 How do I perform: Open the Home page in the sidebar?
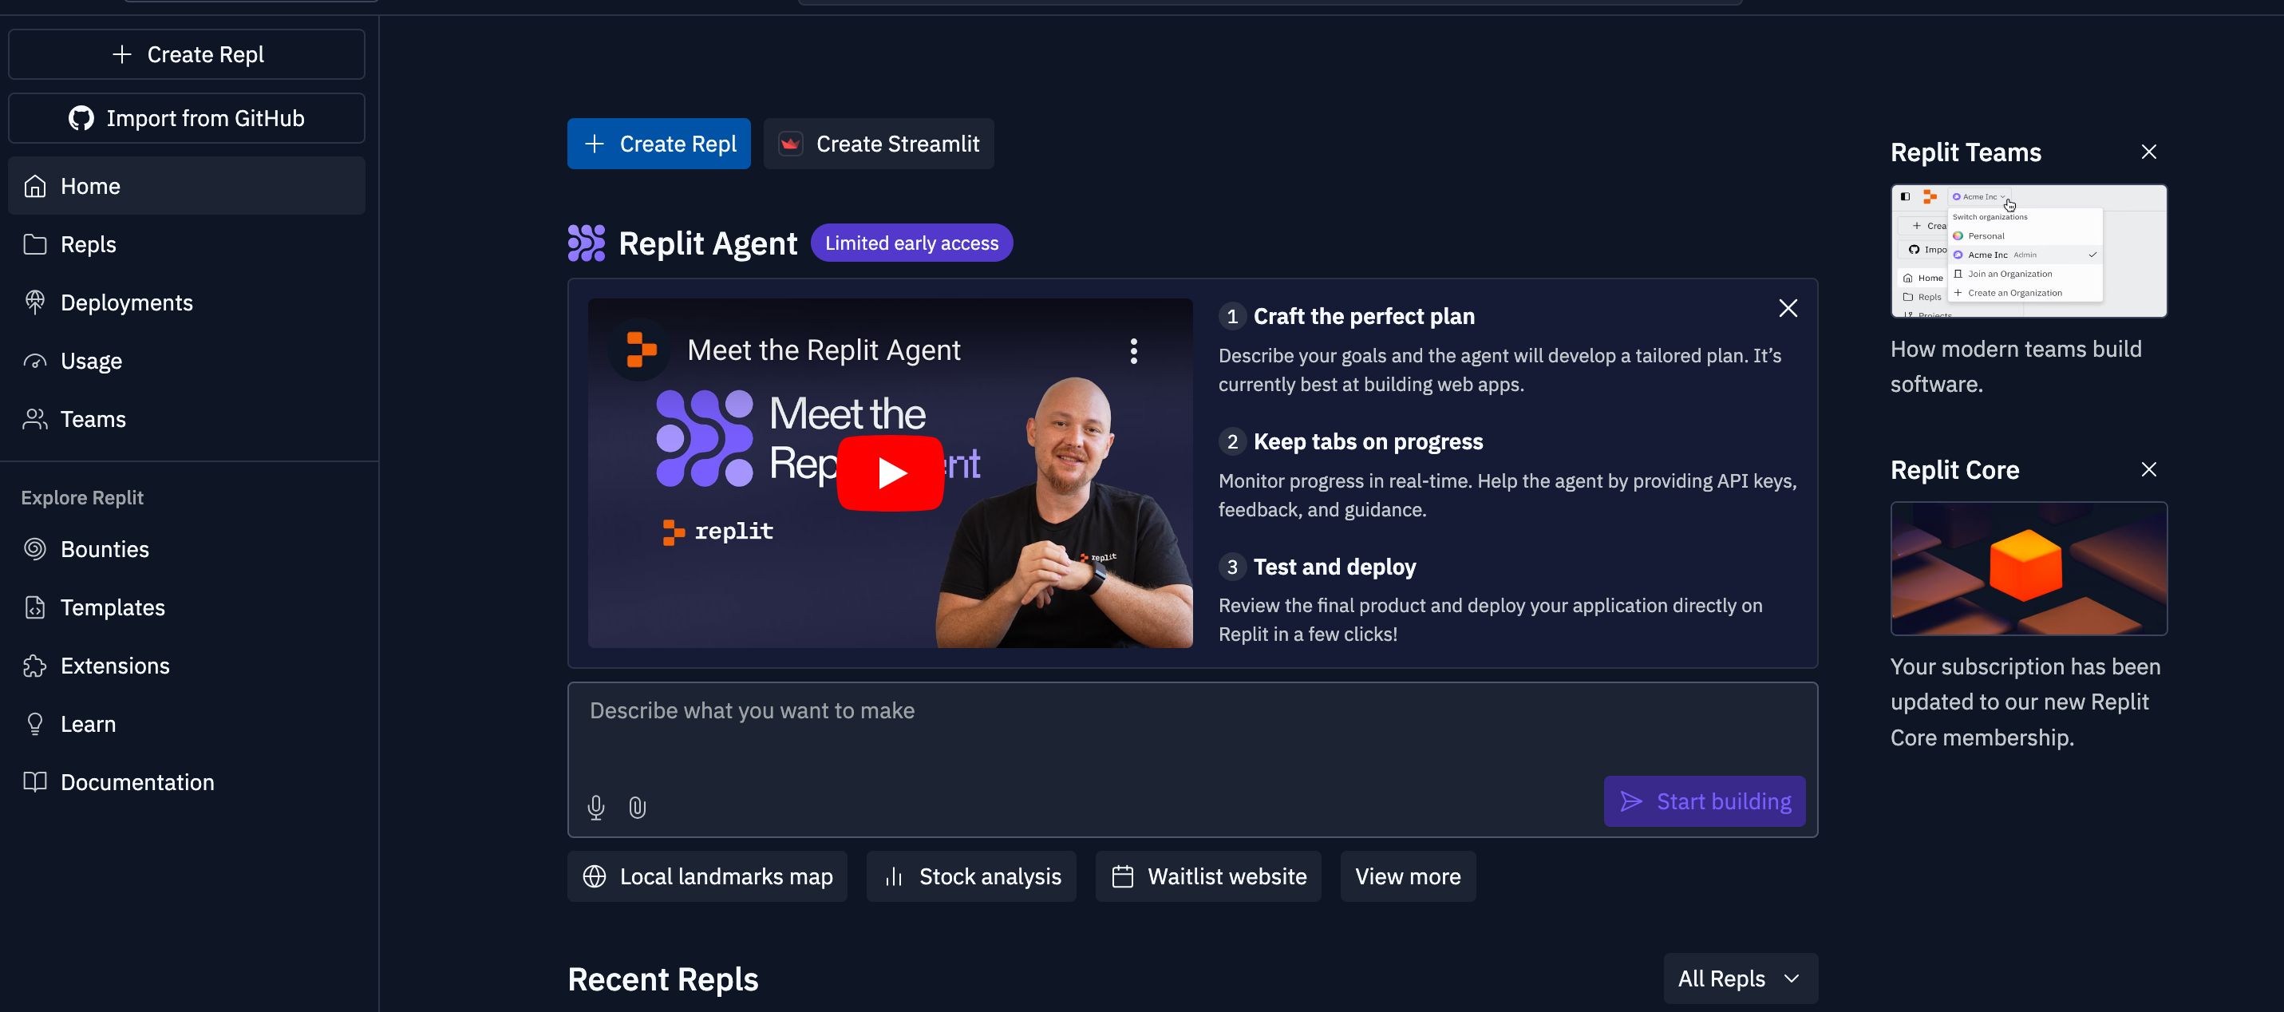(x=186, y=185)
